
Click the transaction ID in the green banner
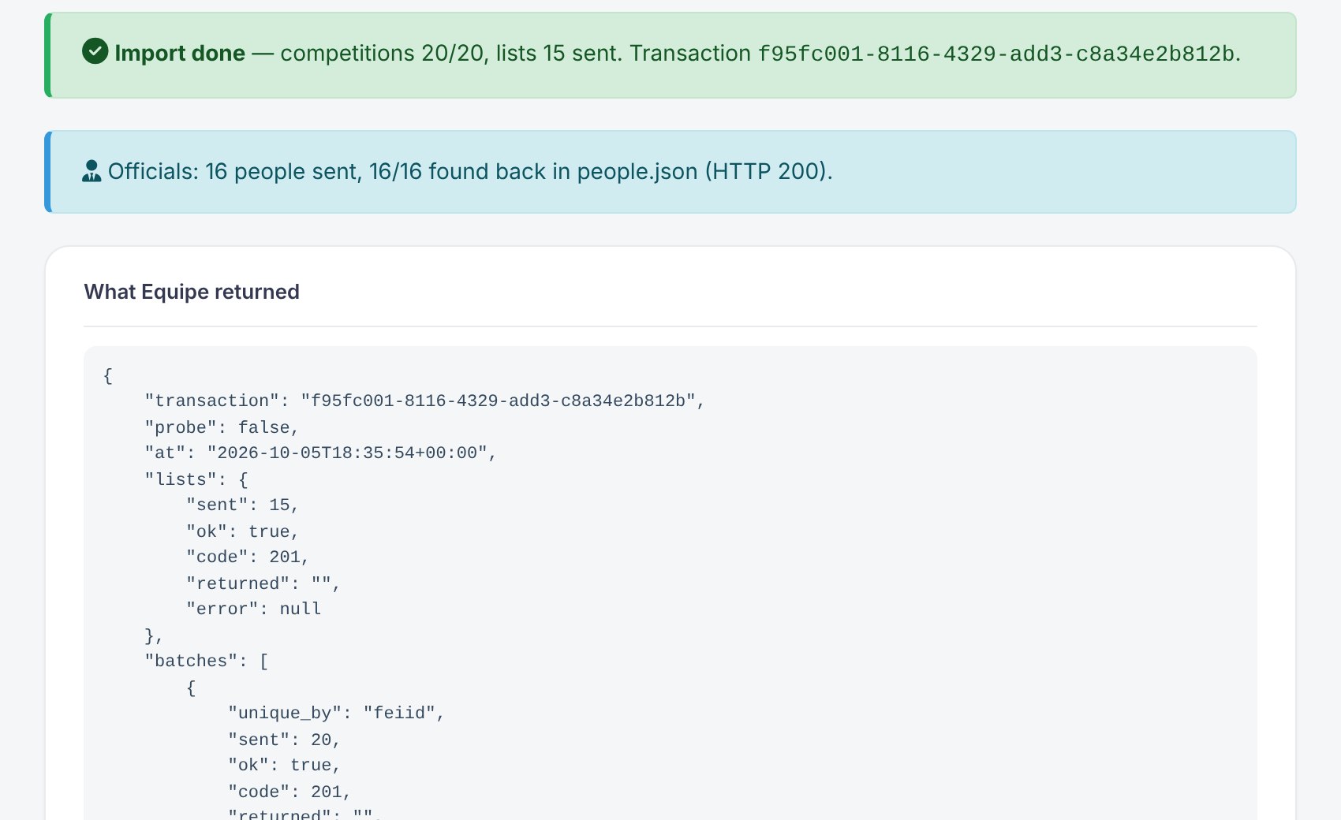coord(996,54)
